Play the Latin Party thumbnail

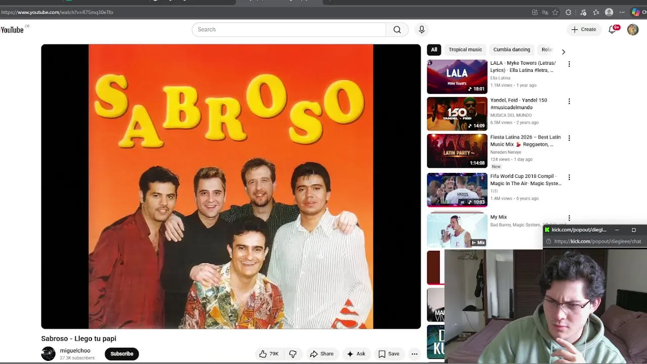457,151
